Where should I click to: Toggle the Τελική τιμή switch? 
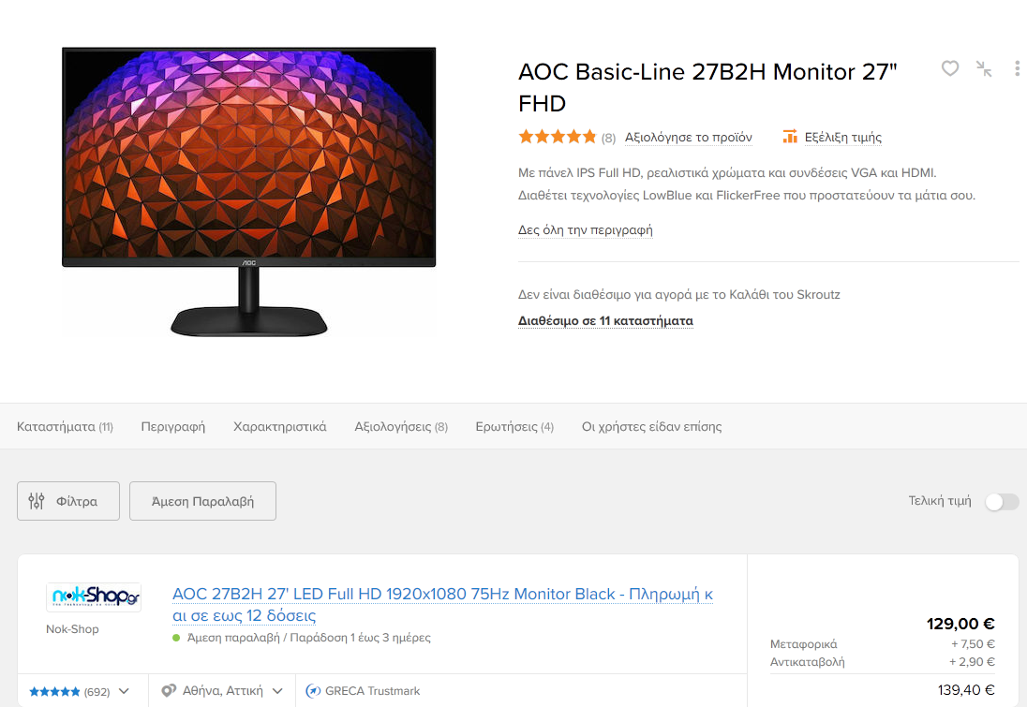coord(1002,501)
